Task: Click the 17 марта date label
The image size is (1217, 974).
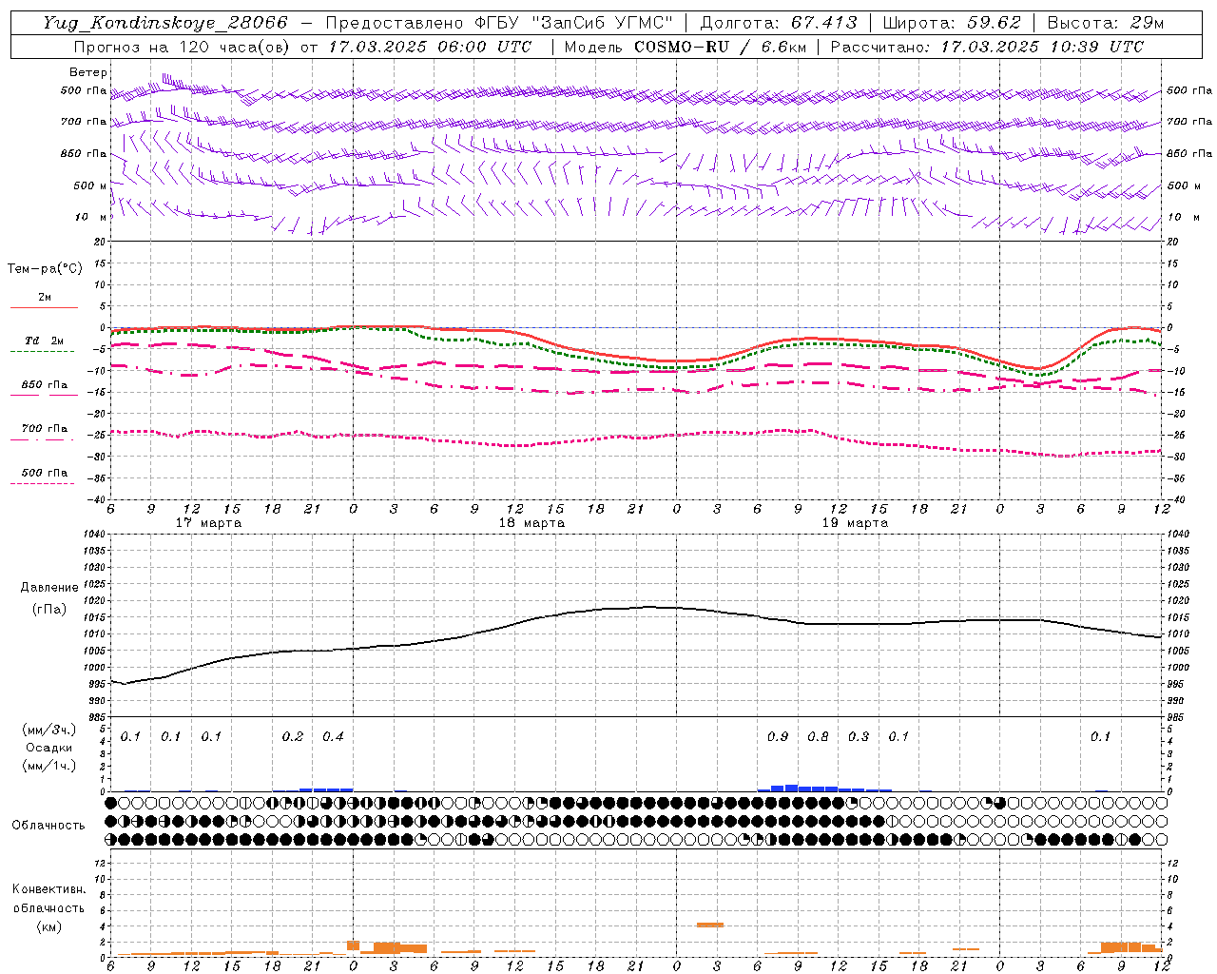Action: click(209, 523)
